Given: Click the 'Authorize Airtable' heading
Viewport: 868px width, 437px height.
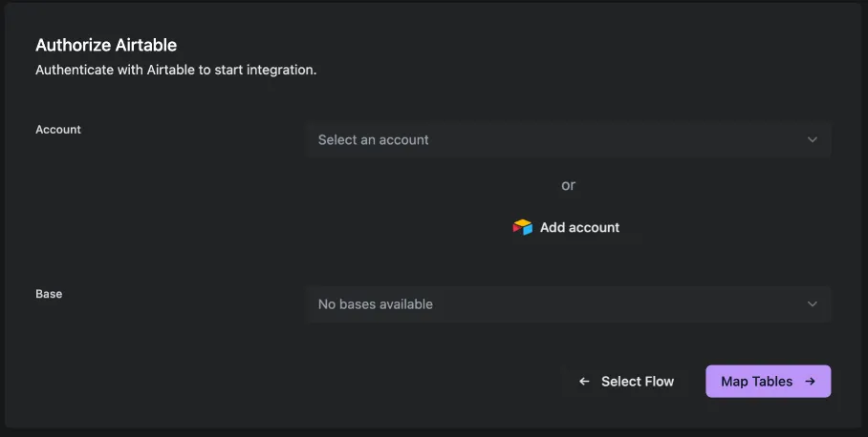Looking at the screenshot, I should pos(106,45).
